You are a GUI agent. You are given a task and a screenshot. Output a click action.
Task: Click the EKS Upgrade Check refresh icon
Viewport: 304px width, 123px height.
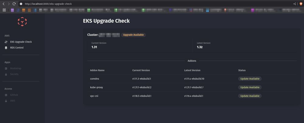click(6, 42)
